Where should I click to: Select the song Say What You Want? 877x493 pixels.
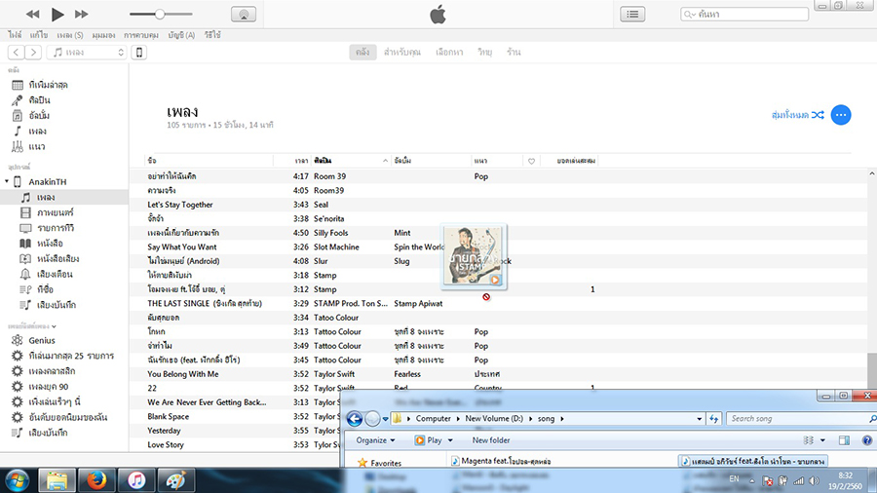point(182,247)
